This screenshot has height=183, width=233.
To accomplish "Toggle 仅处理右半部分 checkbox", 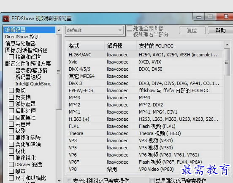I will point(129,34).
